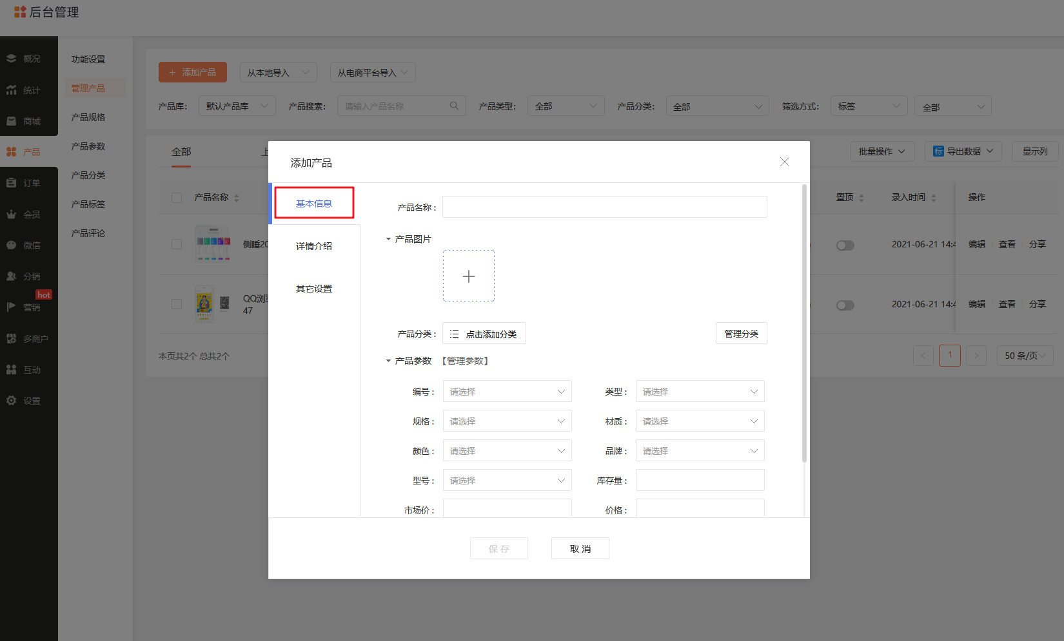This screenshot has width=1064, height=641.
Task: Check the QQ浏览 product row checkbox
Action: (177, 304)
